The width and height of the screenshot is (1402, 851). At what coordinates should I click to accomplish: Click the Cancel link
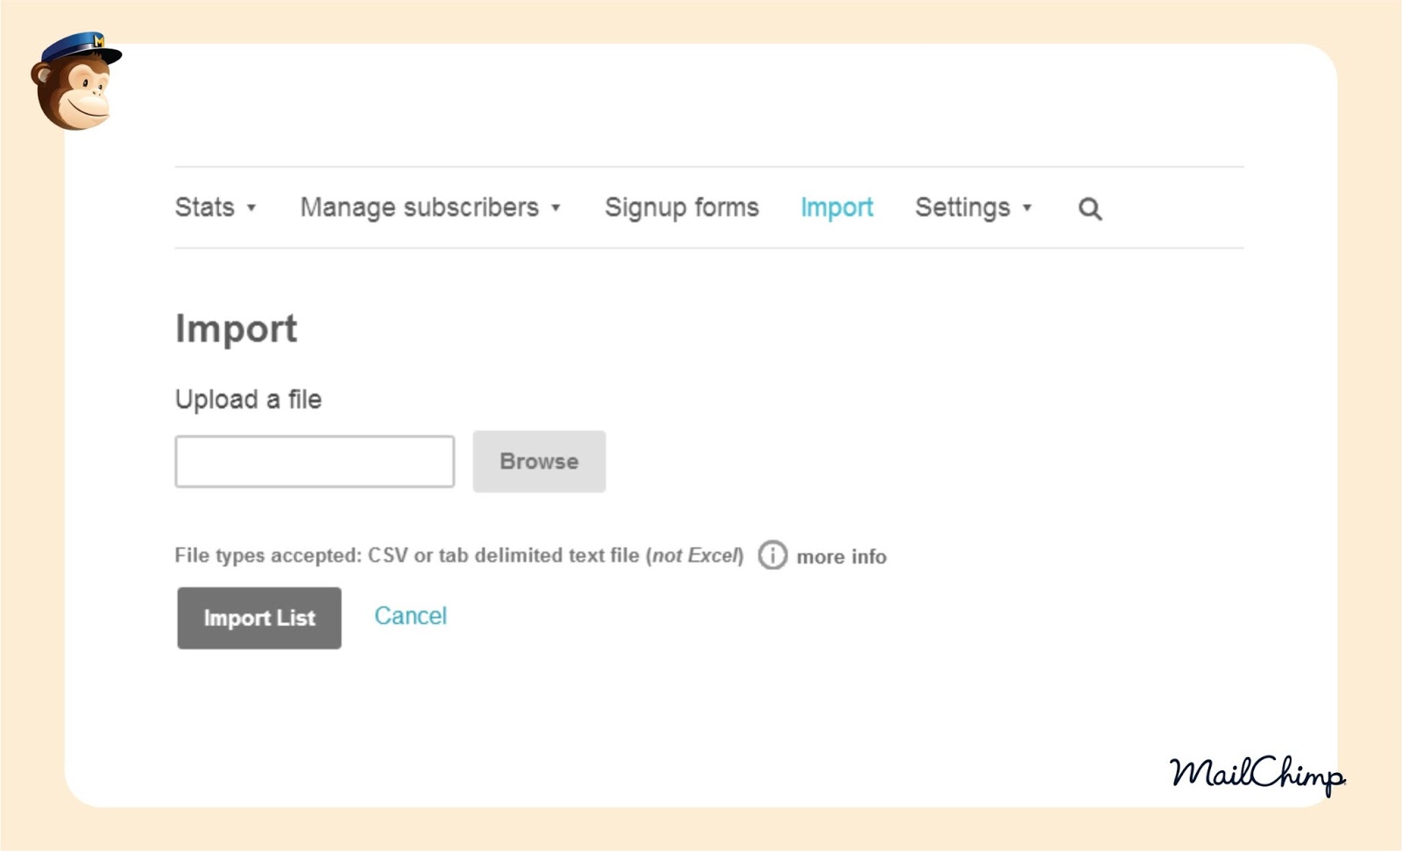(410, 616)
